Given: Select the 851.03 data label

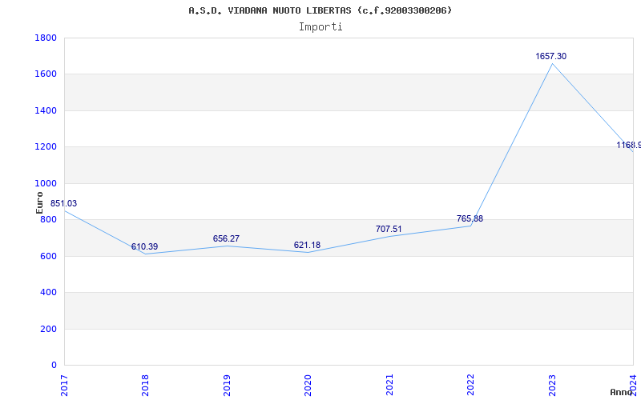Looking at the screenshot, I should tap(63, 203).
